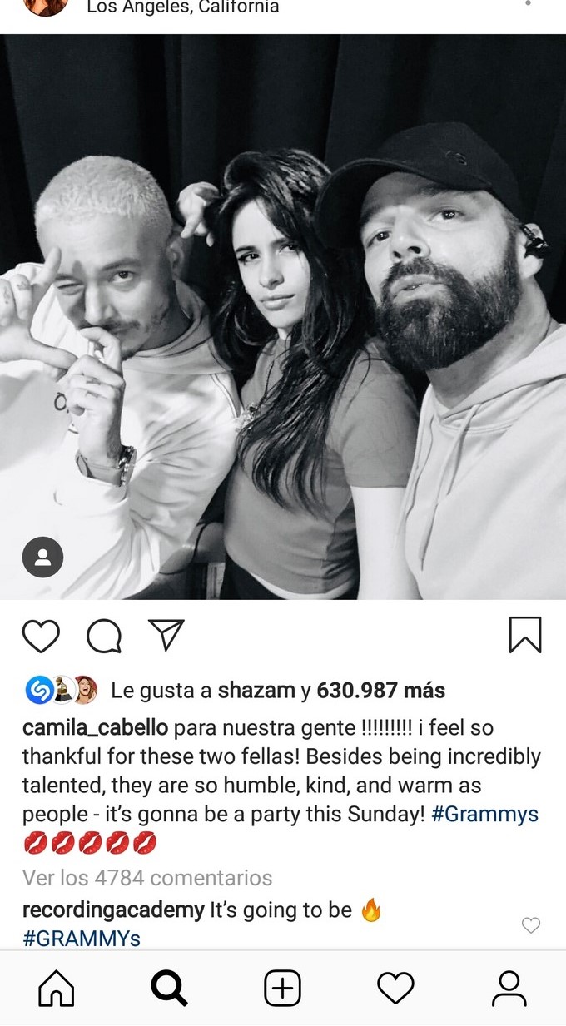This screenshot has height=1026, width=566.
Task: Like the post with the heart icon
Action: 41,637
